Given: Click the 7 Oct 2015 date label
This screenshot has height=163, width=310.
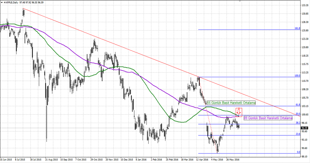Looking at the screenshot, I should (x=81, y=159).
